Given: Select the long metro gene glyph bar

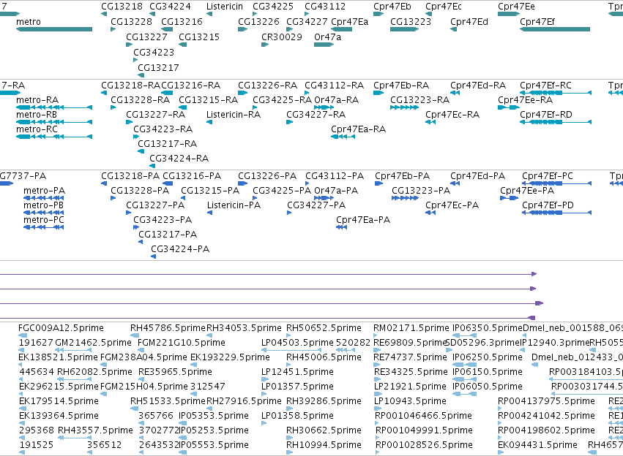Looking at the screenshot, I should 54,29.
